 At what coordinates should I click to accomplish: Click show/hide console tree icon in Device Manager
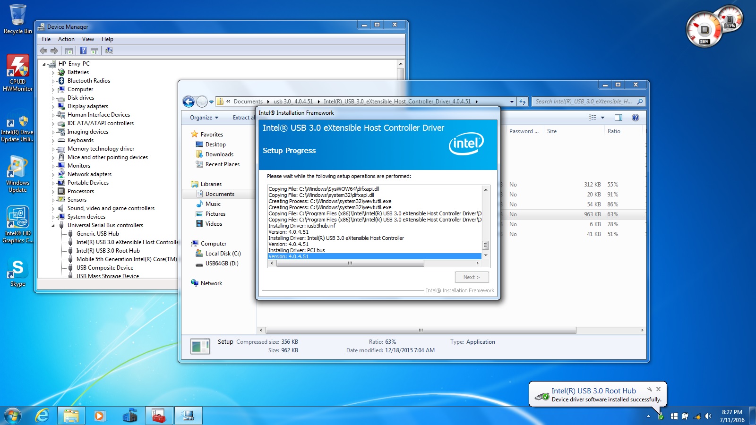[69, 51]
